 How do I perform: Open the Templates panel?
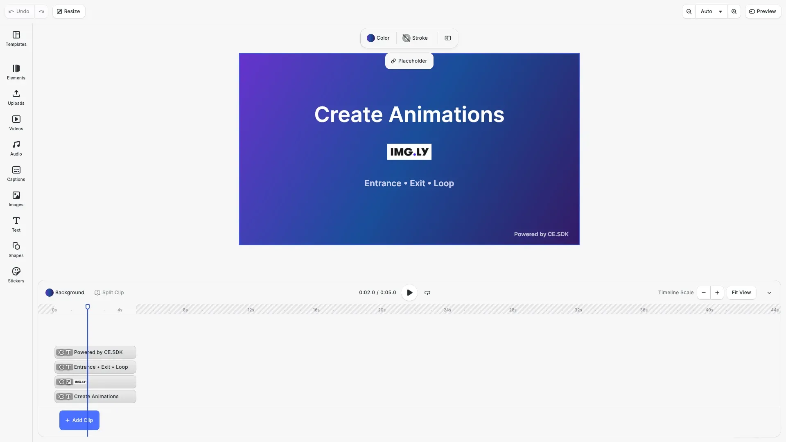pyautogui.click(x=16, y=38)
